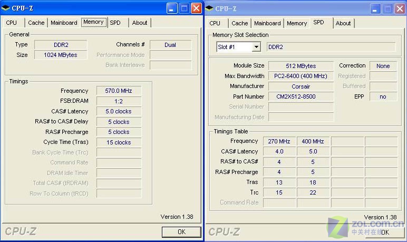407x242 pixels.
Task: Switch to Mainboard tab in left window
Action: tap(64, 23)
